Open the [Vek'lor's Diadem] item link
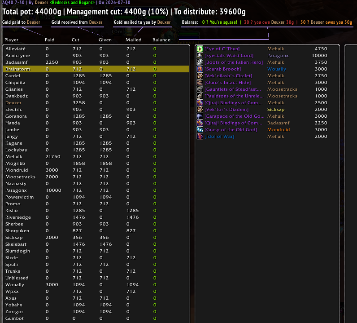 226,109
